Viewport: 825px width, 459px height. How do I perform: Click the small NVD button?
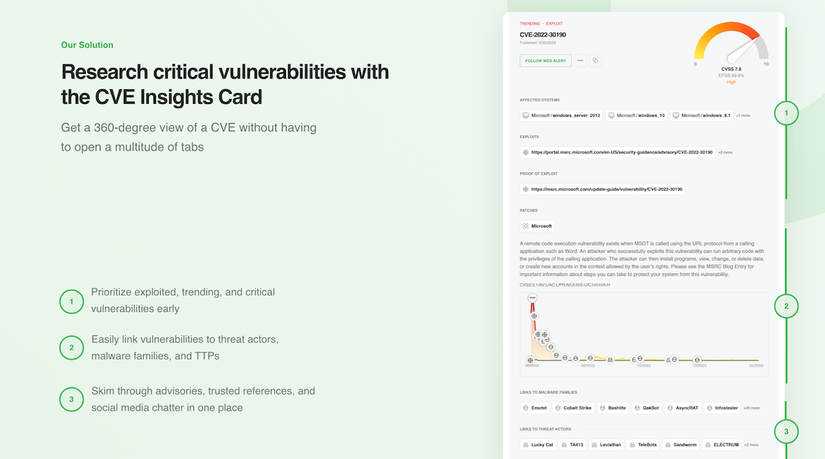coord(581,60)
